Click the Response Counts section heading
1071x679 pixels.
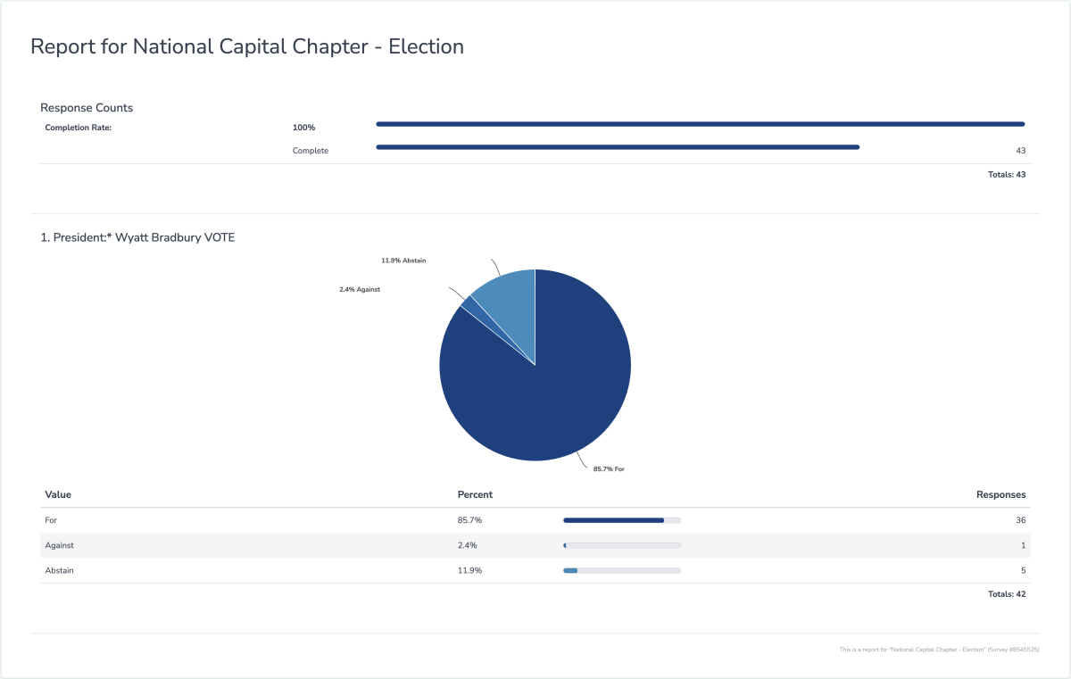87,108
